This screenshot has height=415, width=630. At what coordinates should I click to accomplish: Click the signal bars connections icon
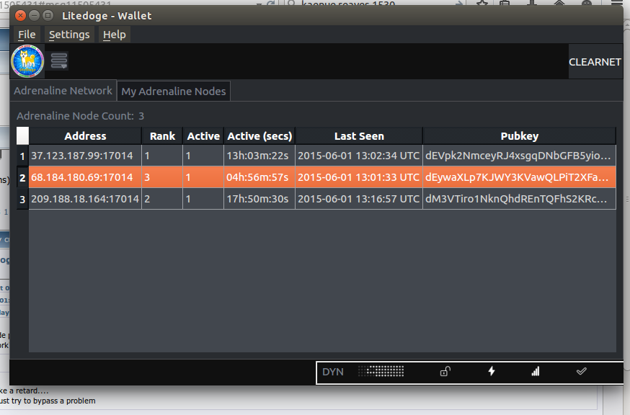535,371
